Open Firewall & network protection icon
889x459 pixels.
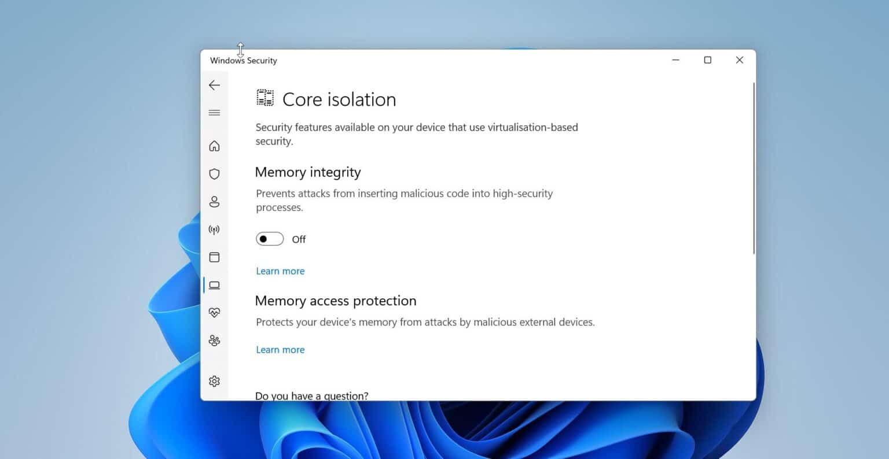[x=214, y=229]
